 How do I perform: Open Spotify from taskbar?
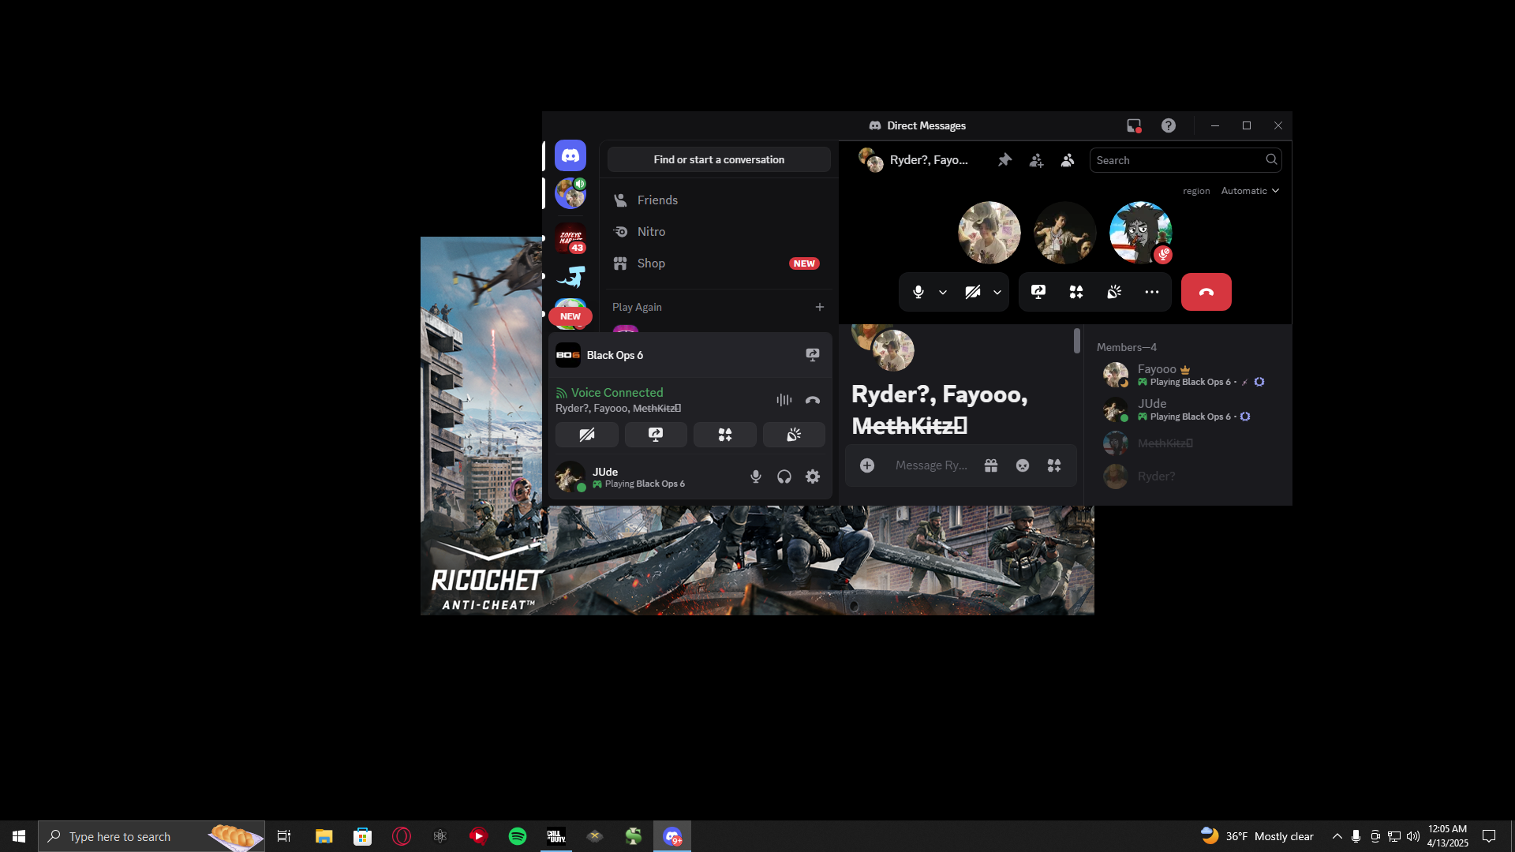coord(518,836)
